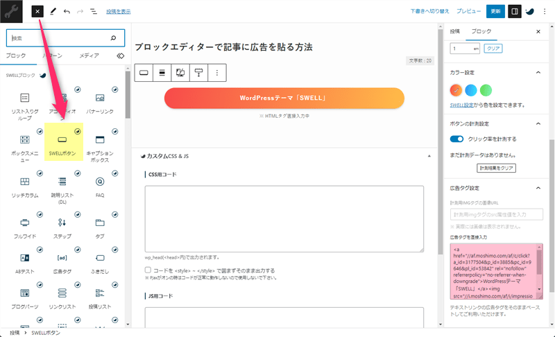Image resolution: width=555 pixels, height=337 pixels.
Task: Insert the 広告タグ block
Action: coord(62,263)
